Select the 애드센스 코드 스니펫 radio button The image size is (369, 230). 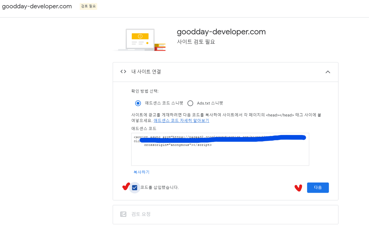pyautogui.click(x=138, y=103)
